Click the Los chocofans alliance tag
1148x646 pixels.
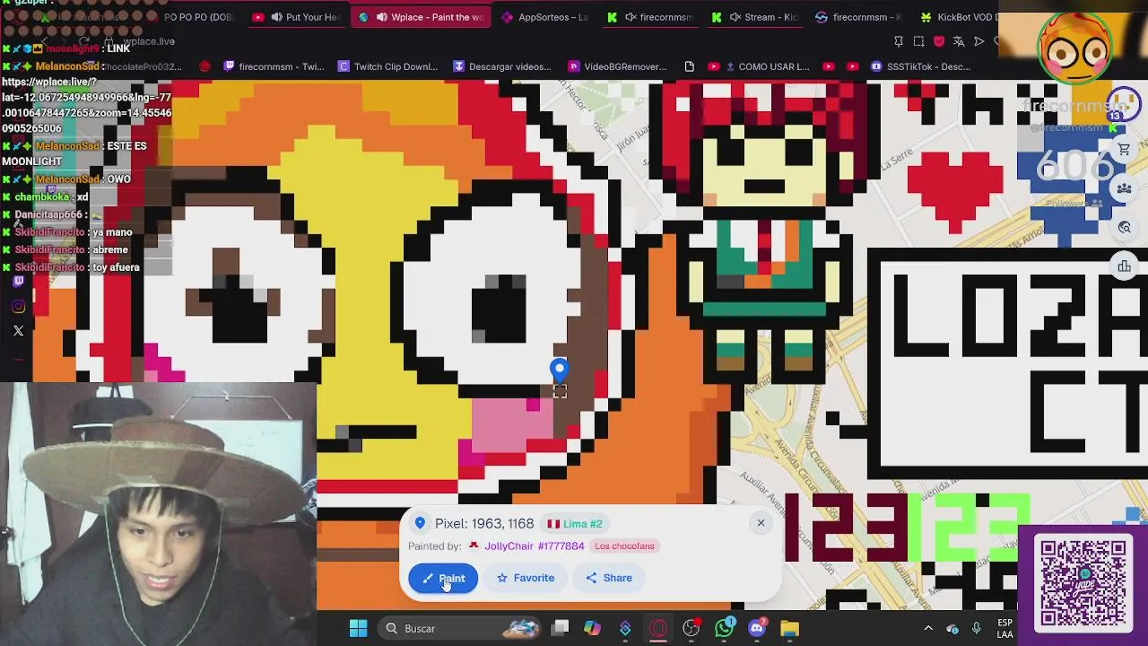(624, 546)
